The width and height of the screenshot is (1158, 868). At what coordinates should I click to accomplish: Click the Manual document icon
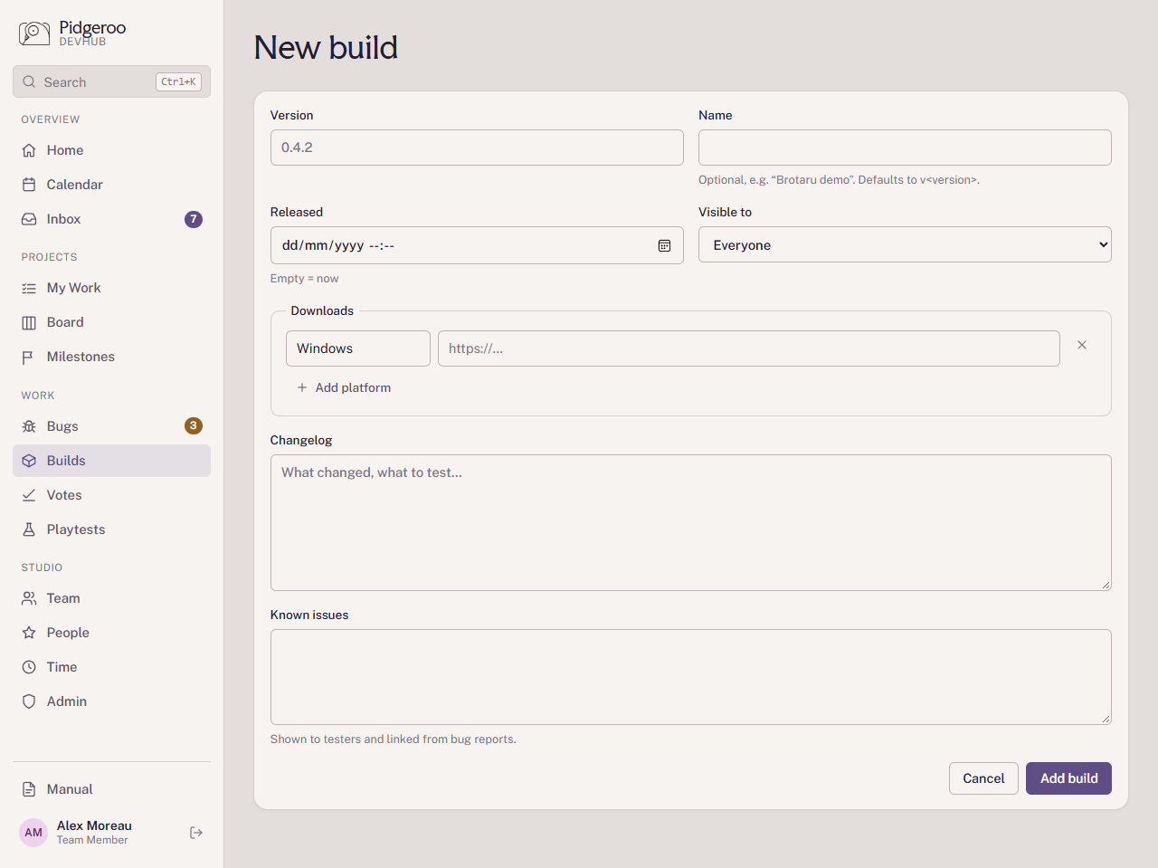click(29, 789)
